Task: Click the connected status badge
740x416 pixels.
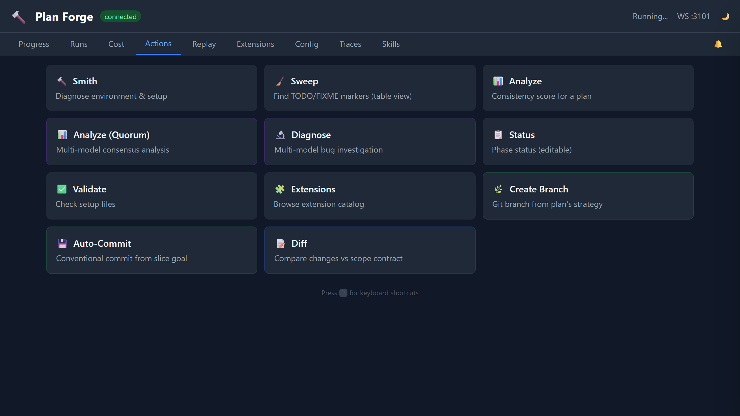Action: (x=120, y=16)
